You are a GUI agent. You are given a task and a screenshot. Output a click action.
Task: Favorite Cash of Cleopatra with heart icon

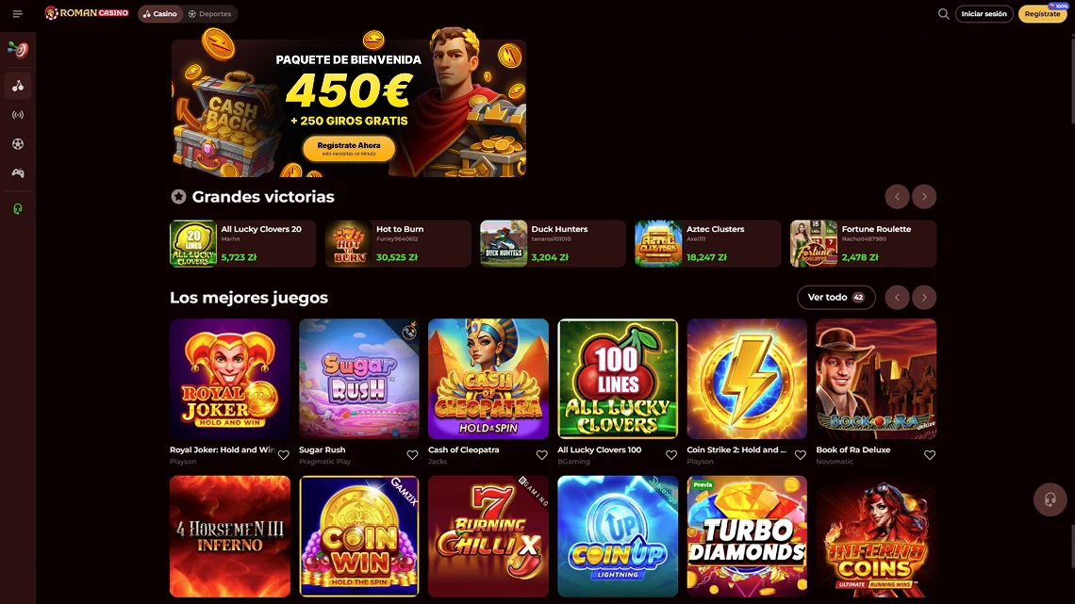[x=541, y=455]
